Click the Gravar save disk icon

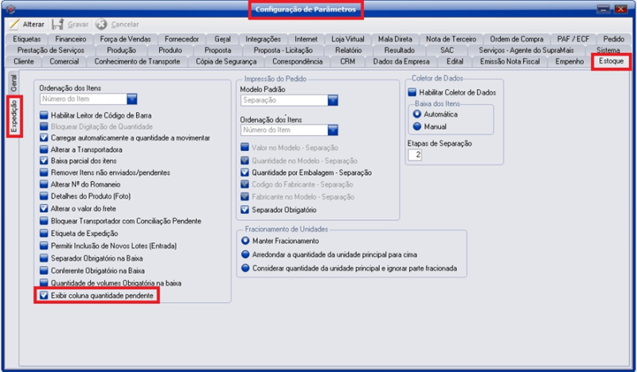(58, 25)
